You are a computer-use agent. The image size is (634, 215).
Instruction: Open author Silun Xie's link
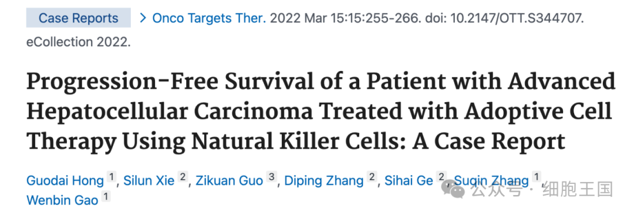[x=149, y=180]
